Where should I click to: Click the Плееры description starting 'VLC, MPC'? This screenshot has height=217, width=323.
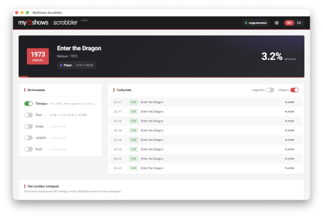[72, 104]
